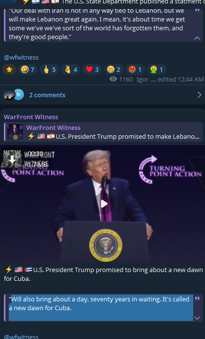Viewport: 205px width, 339px height.
Task: Click the replied message thumbnail image
Action: [x=15, y=132]
